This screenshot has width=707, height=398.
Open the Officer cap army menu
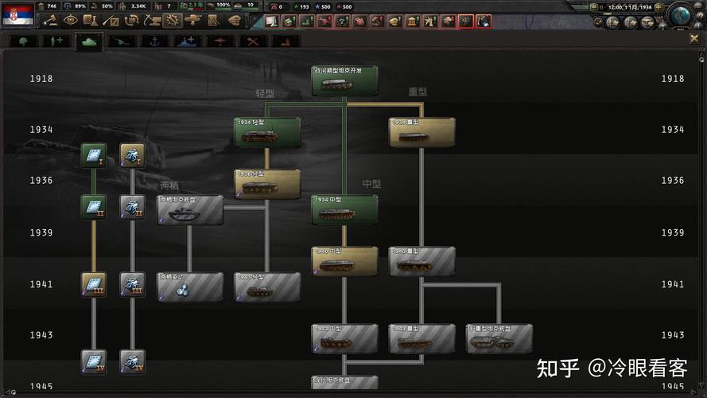(234, 21)
